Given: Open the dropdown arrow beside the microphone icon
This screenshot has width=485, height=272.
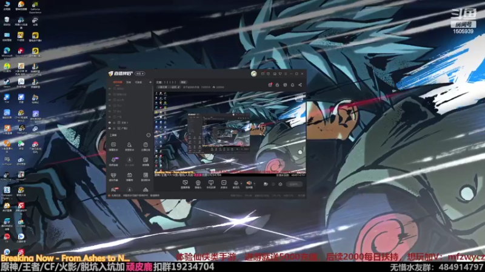Looking at the screenshot, I should pos(241,184).
